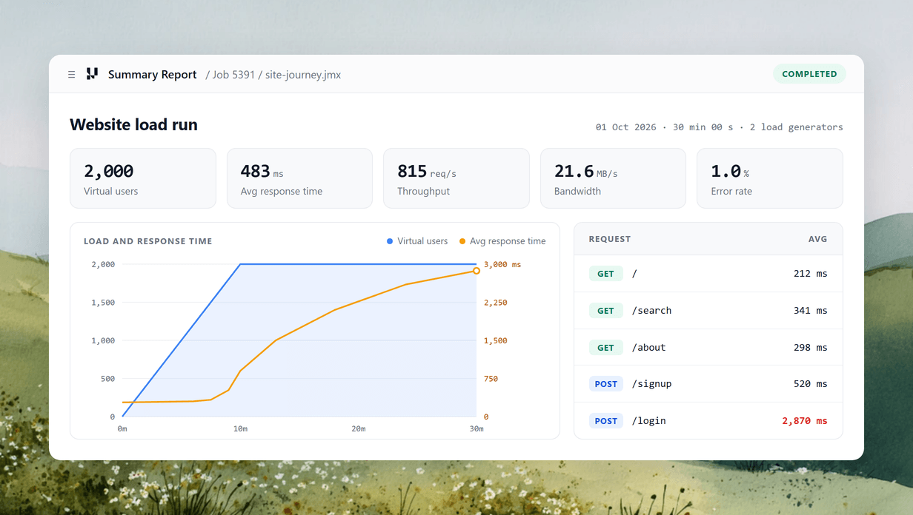Sort by the AVG column header
The height and width of the screenshot is (515, 913).
817,239
